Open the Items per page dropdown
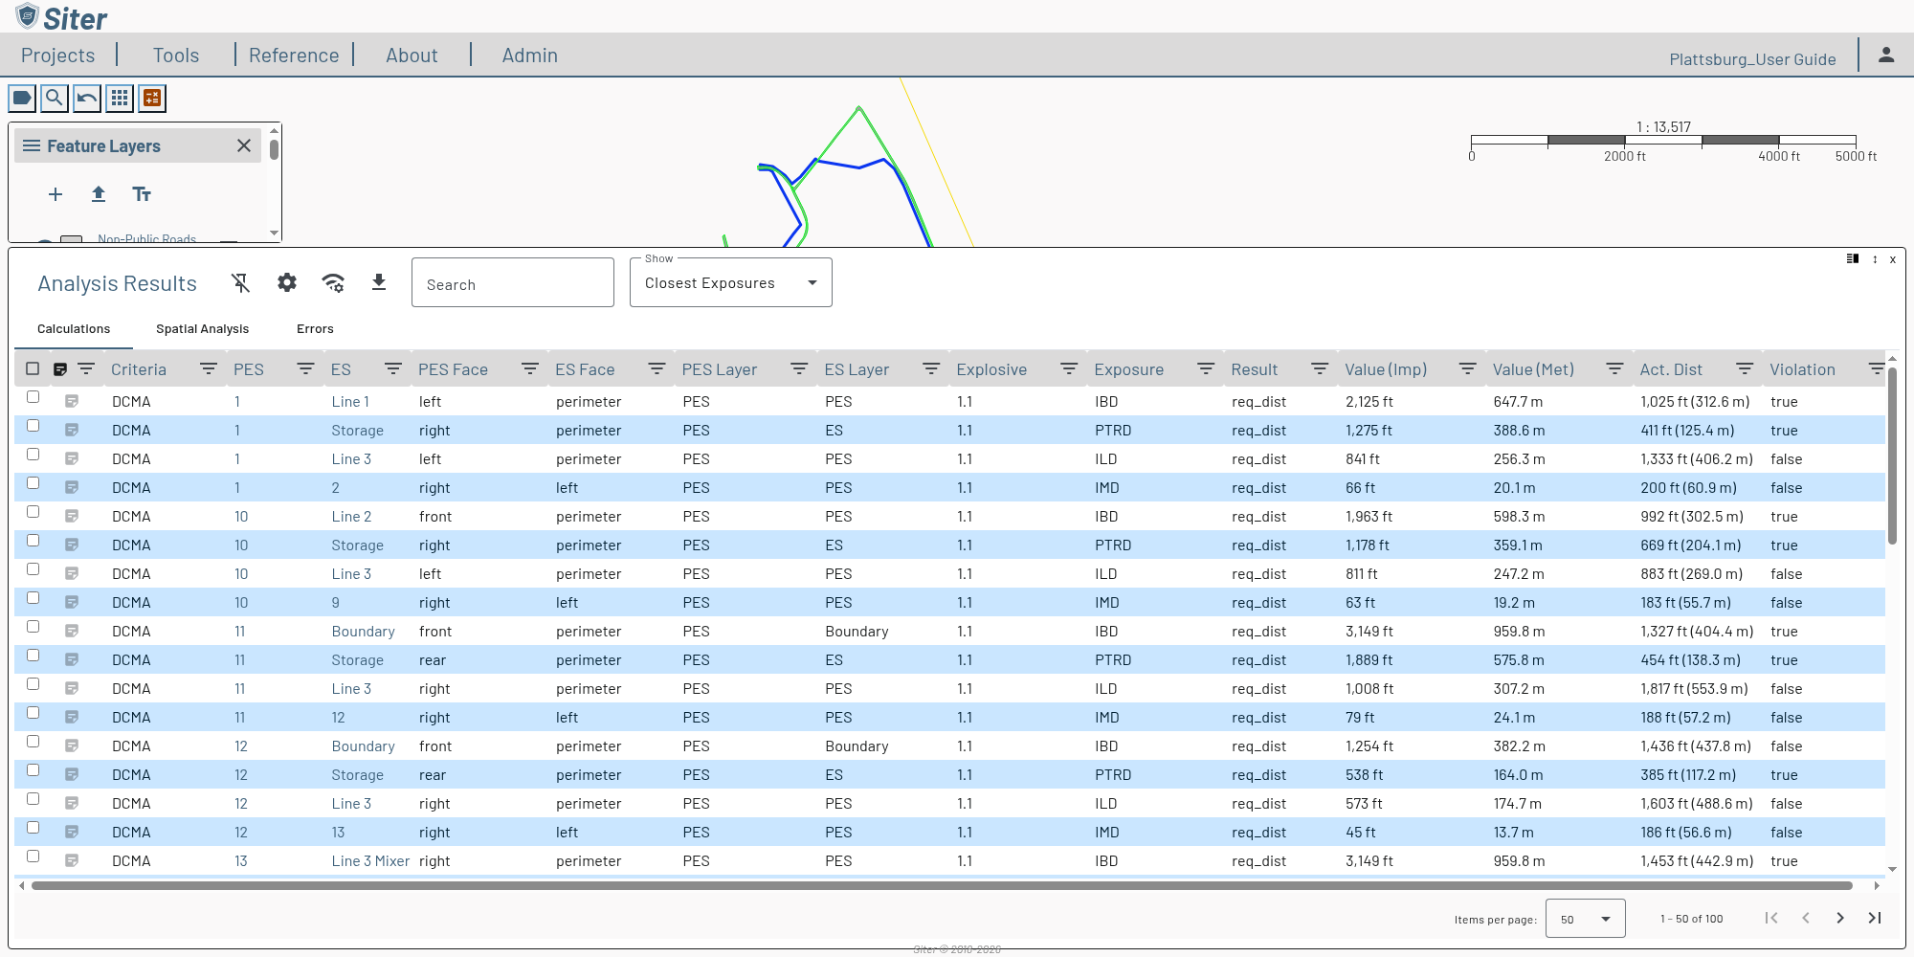This screenshot has height=957, width=1914. (x=1586, y=919)
